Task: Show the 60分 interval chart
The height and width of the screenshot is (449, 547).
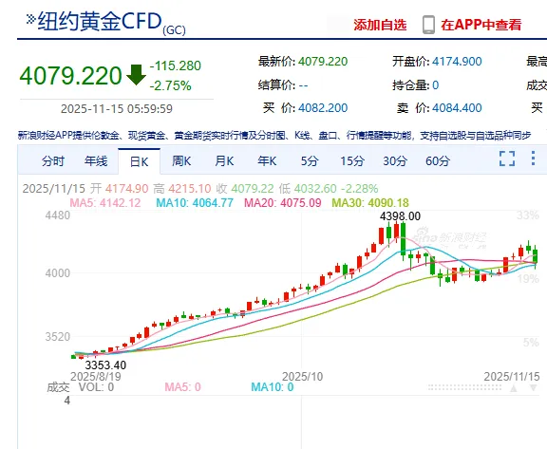Action: click(x=438, y=161)
